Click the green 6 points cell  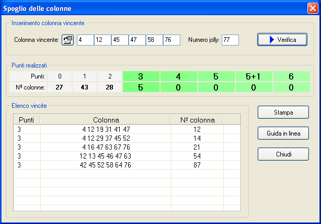292,76
